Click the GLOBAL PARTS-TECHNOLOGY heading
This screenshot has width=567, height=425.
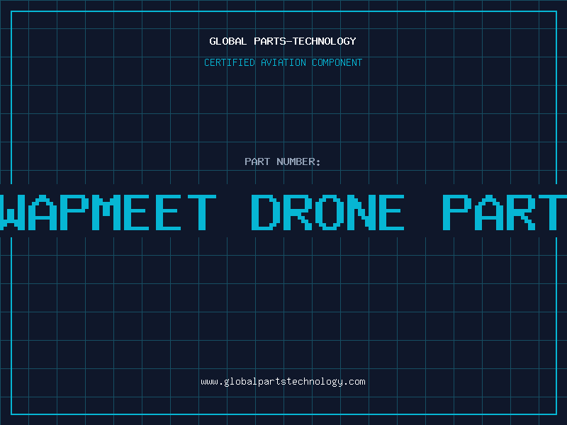click(x=283, y=41)
